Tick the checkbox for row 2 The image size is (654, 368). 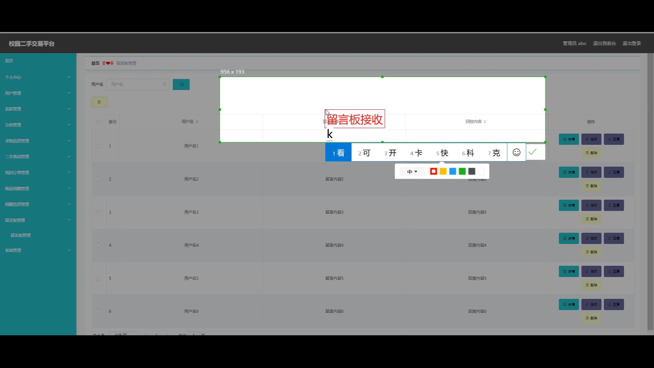98,179
